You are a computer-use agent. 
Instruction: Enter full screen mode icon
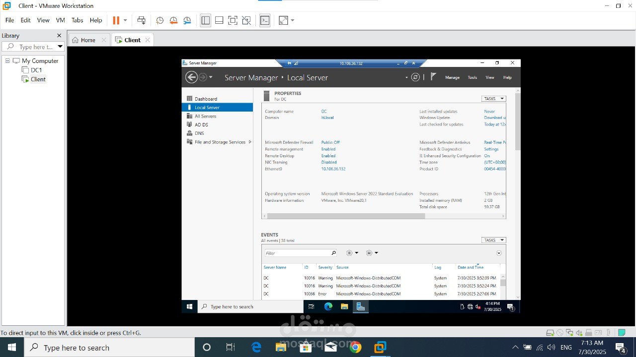[x=233, y=20]
